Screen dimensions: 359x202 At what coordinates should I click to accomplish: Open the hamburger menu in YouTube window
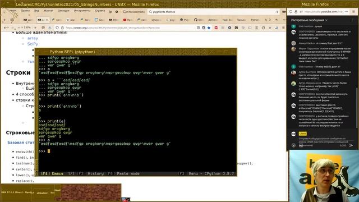[354, 12]
